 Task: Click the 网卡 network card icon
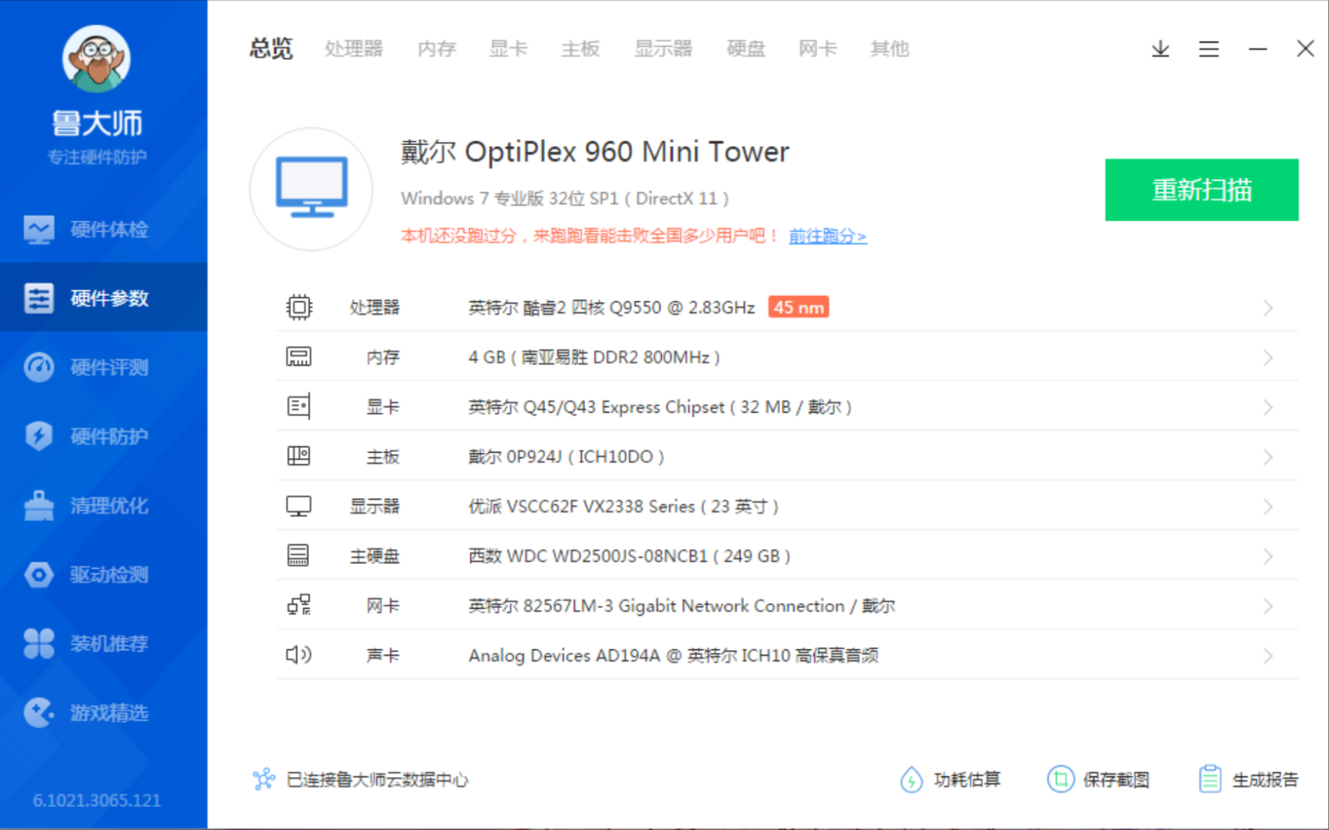pos(299,605)
